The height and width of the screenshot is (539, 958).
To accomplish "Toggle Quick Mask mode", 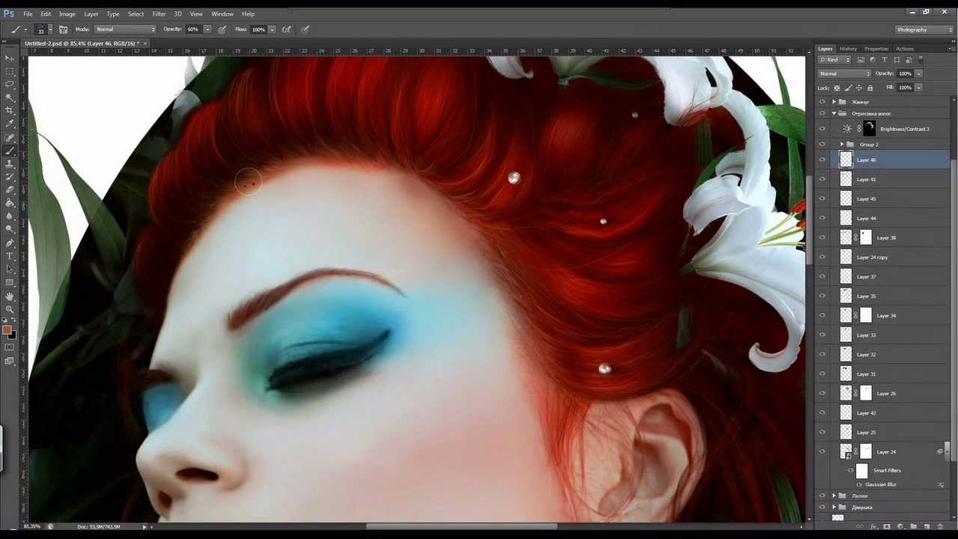I will tap(10, 347).
